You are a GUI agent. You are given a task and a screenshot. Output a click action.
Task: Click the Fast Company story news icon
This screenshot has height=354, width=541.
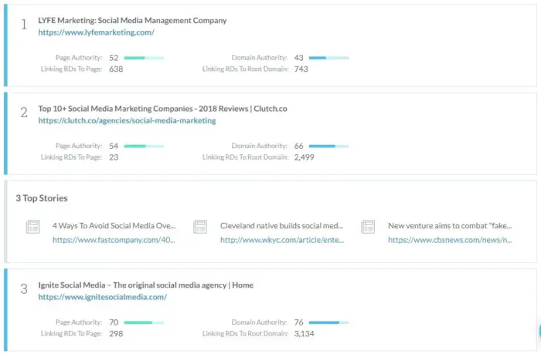(x=32, y=227)
